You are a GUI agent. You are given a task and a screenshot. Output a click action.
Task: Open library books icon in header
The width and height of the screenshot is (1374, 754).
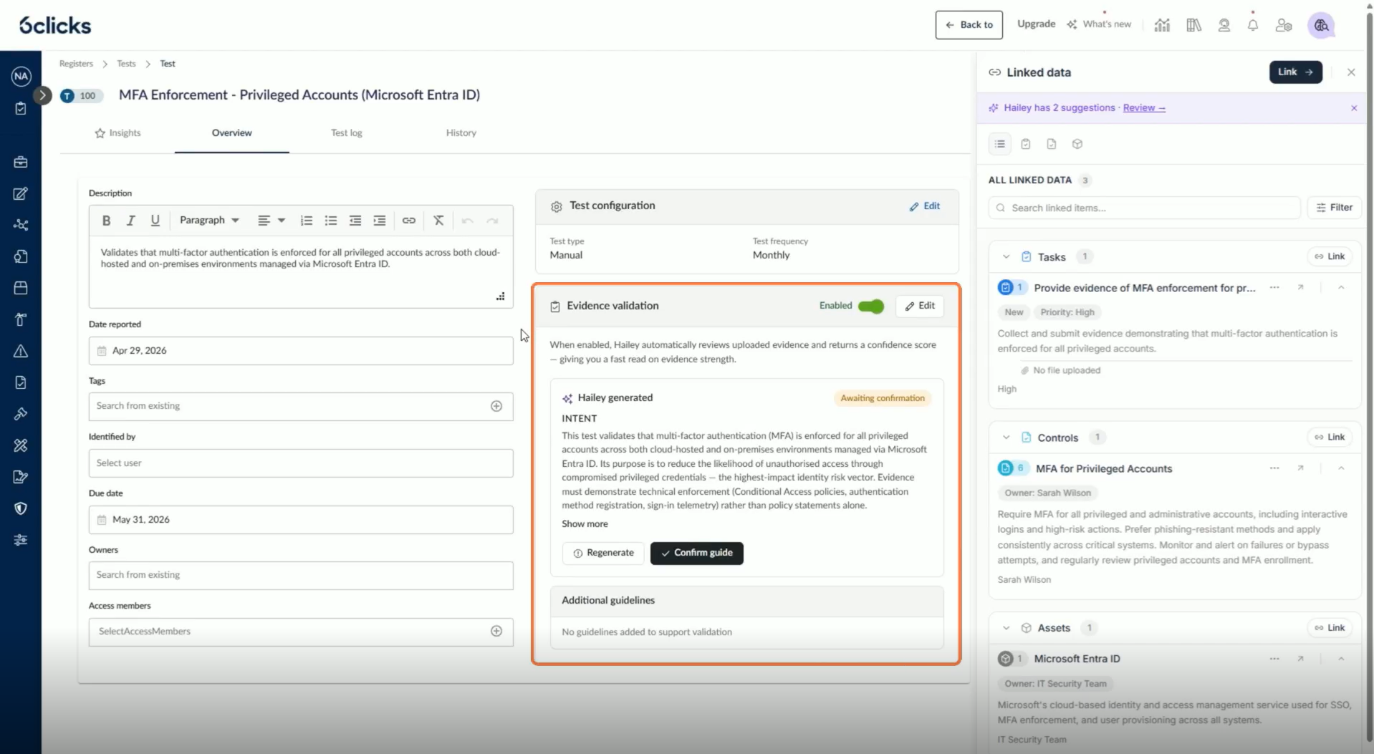click(x=1193, y=25)
